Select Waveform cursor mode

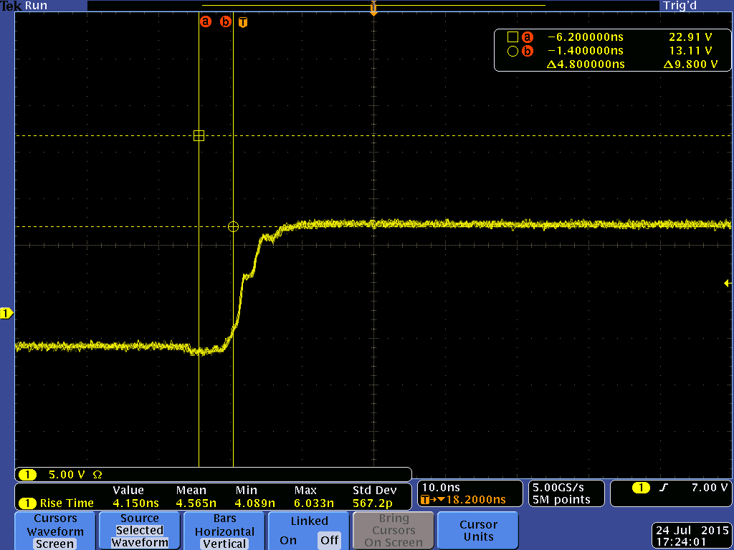pos(55,530)
